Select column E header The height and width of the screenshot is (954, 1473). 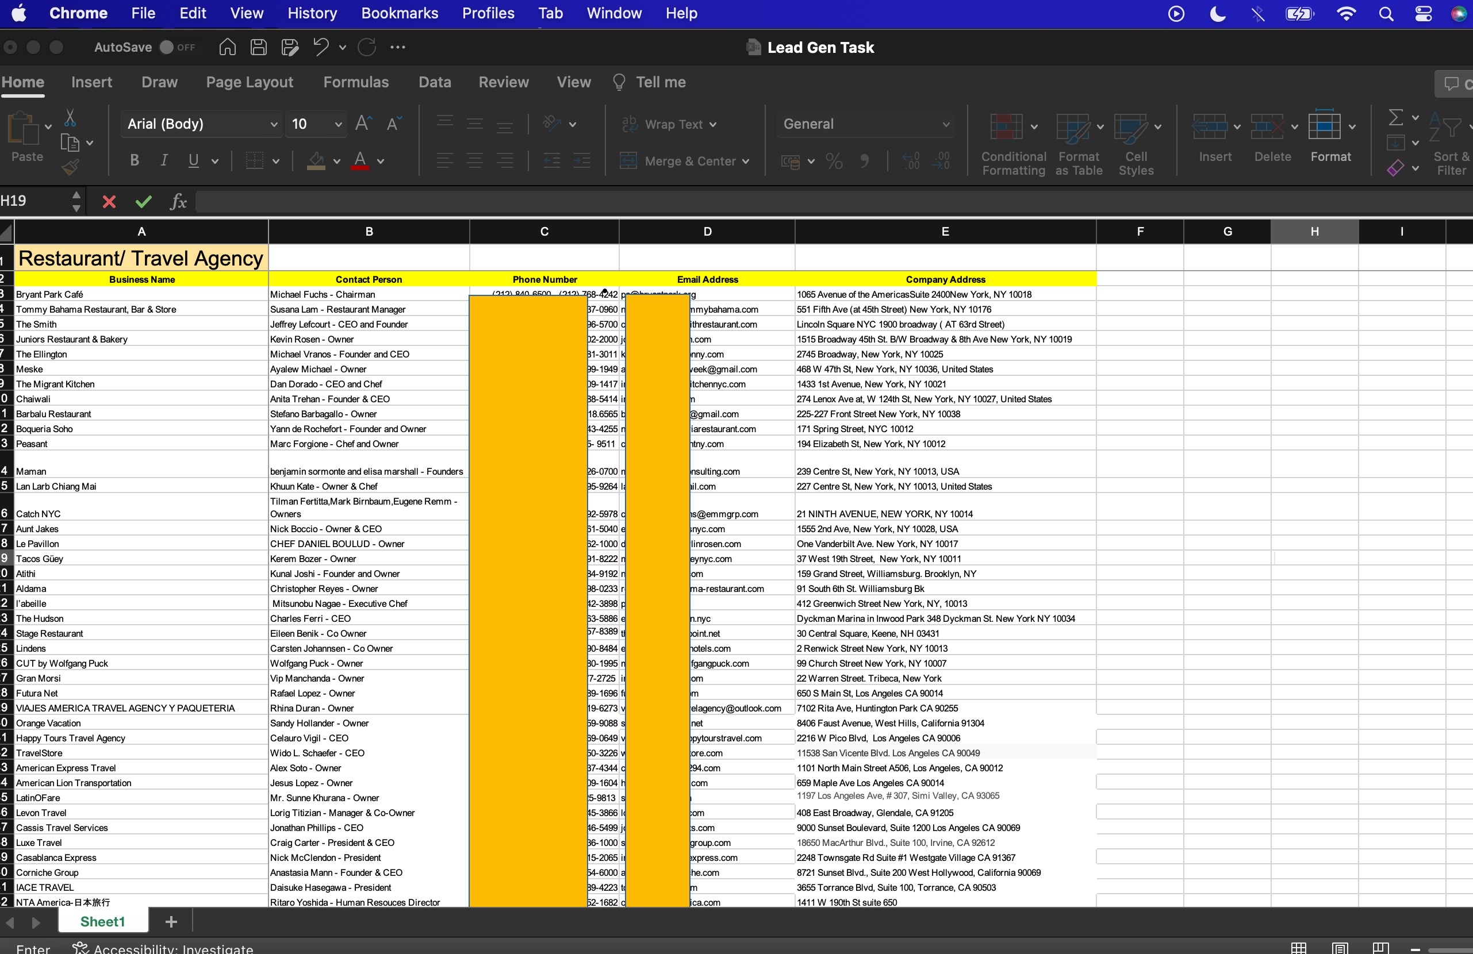[x=945, y=232]
